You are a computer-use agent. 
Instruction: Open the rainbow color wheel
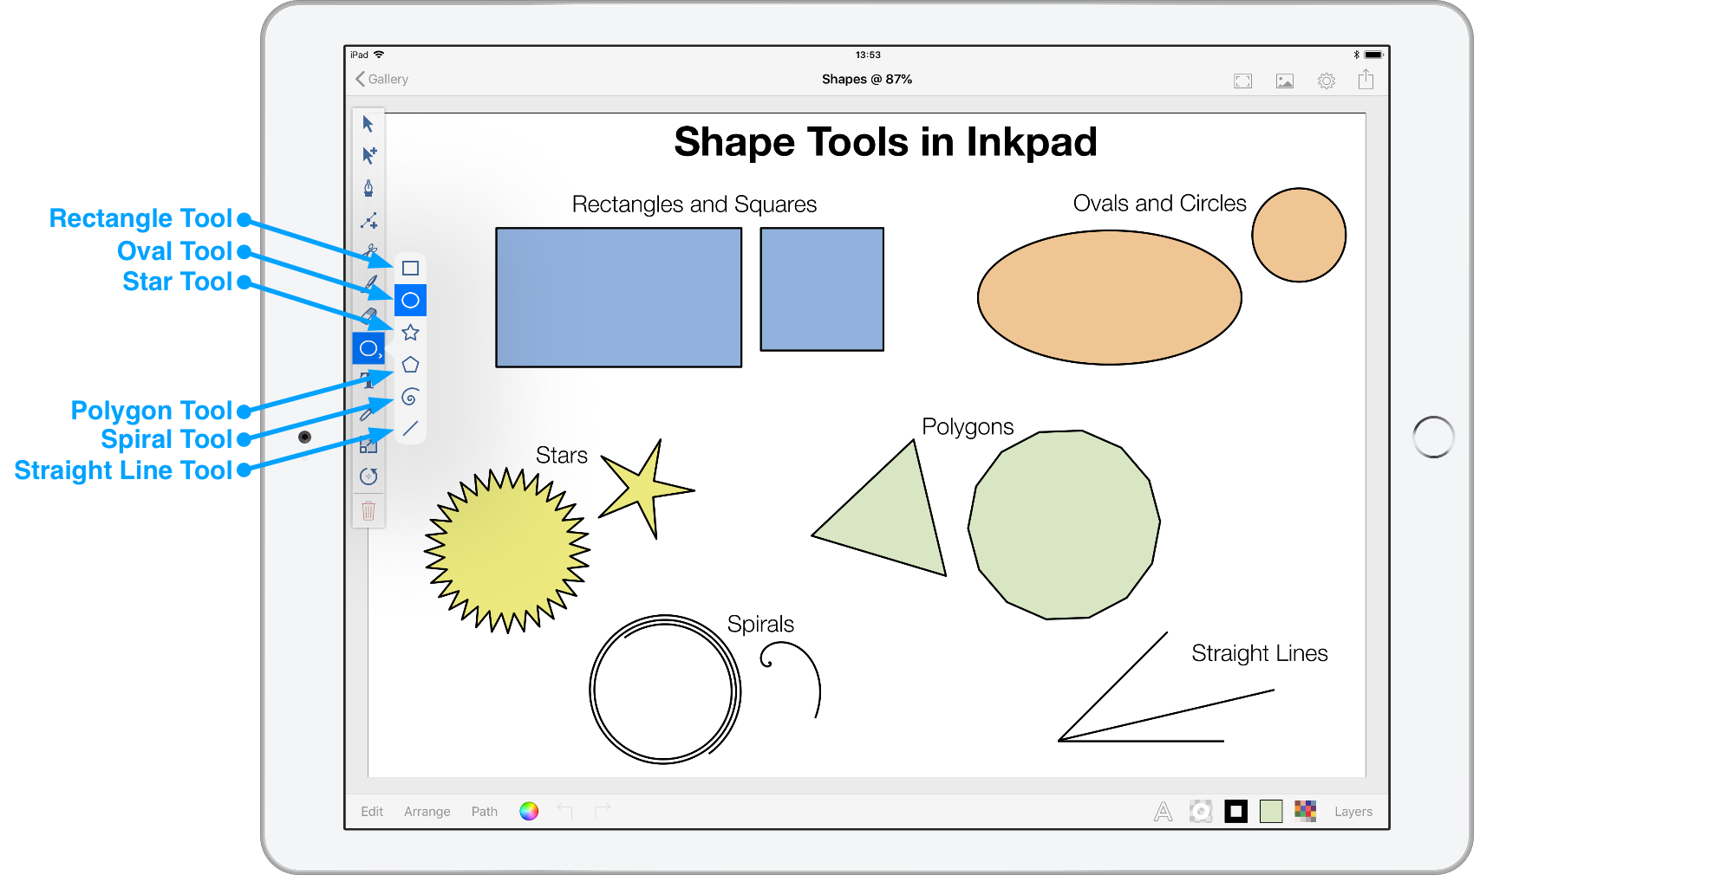pyautogui.click(x=529, y=811)
